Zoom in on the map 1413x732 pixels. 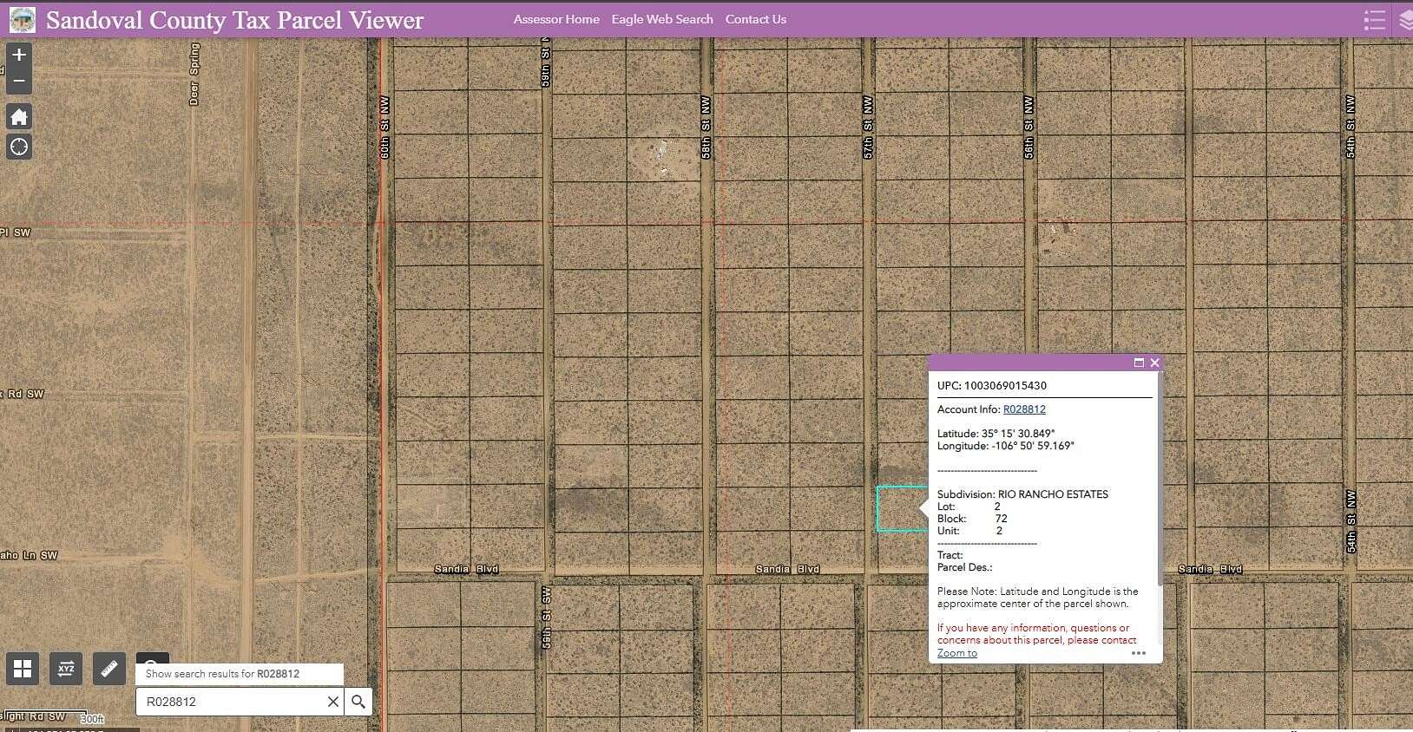point(19,55)
